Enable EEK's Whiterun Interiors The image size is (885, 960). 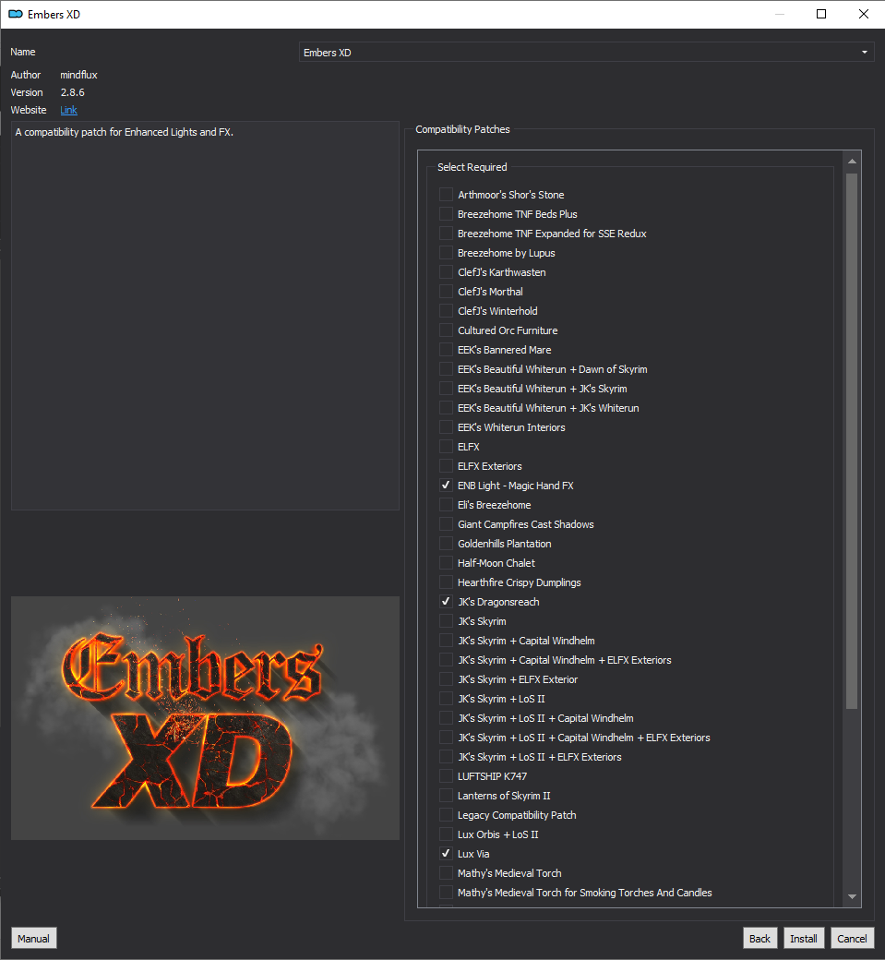[446, 427]
